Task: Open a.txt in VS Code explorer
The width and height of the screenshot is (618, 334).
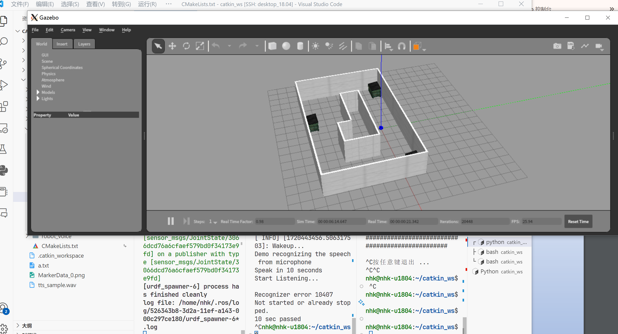Action: [43, 266]
